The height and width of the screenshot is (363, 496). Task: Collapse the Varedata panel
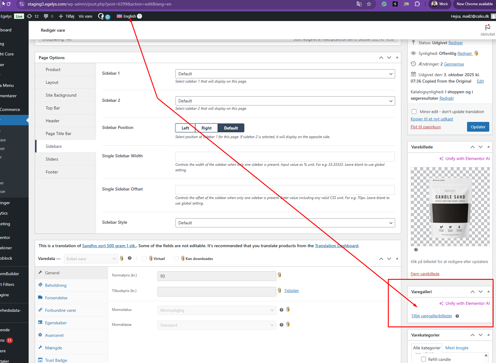click(x=397, y=258)
